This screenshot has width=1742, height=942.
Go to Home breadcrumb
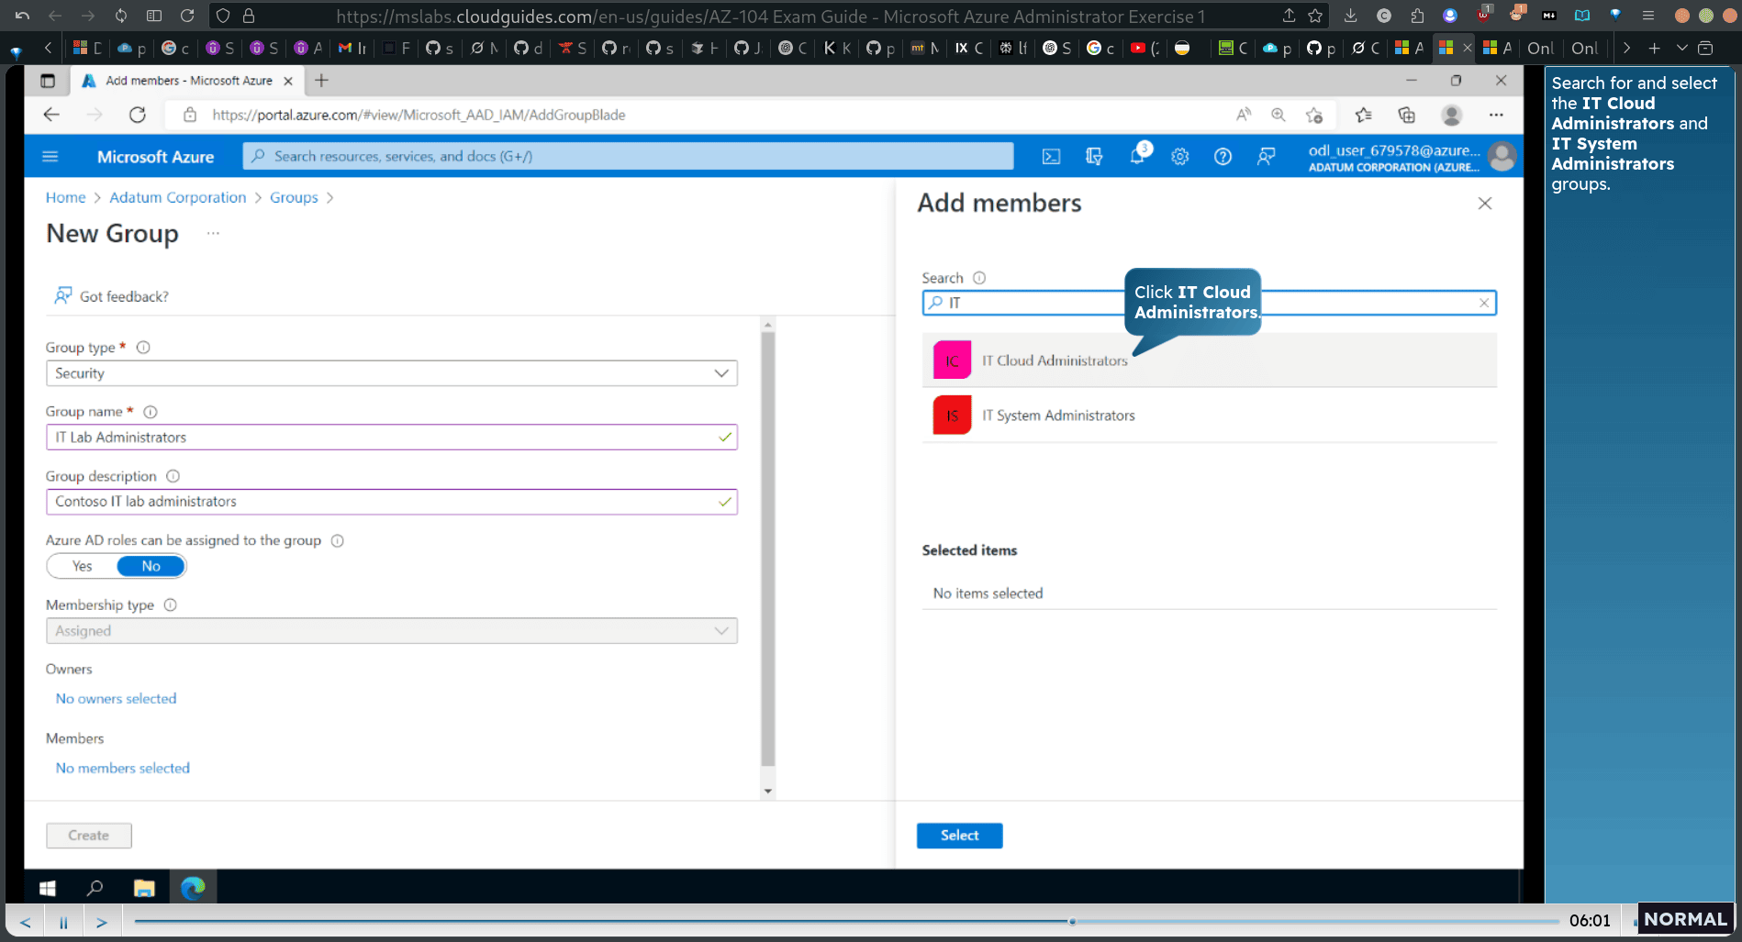(x=65, y=197)
